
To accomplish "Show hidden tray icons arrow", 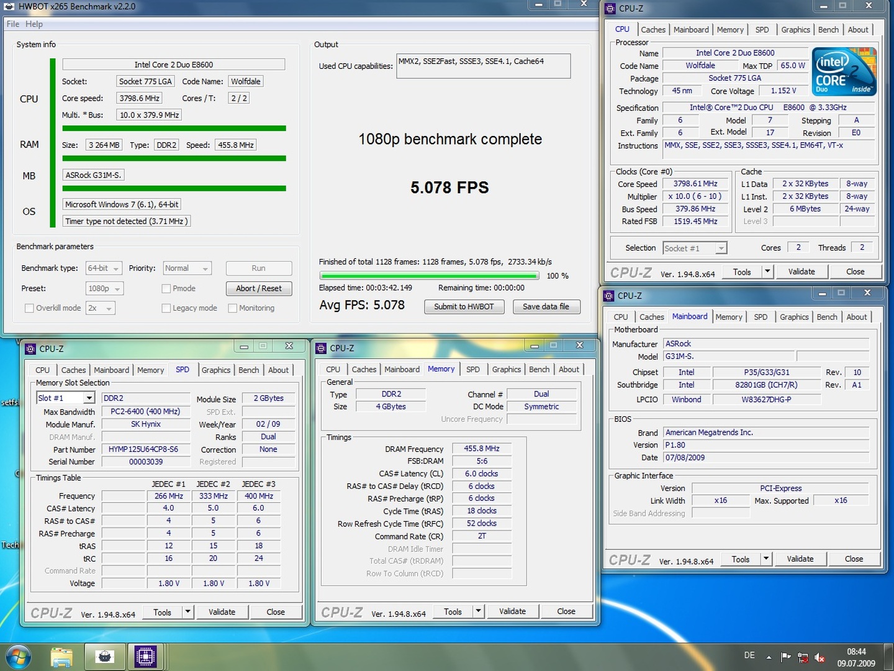I will tap(769, 657).
